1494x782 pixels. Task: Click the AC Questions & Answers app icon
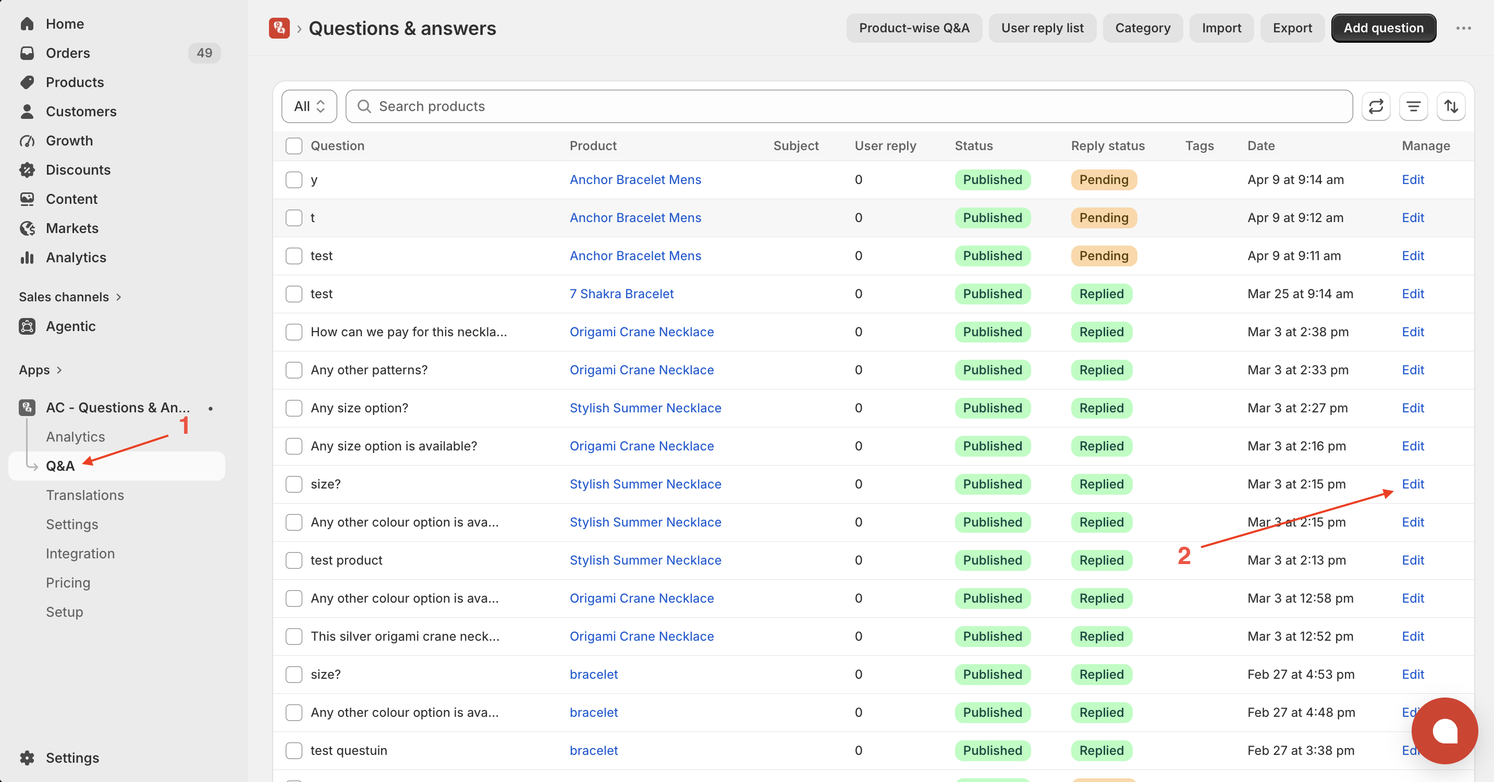(27, 407)
